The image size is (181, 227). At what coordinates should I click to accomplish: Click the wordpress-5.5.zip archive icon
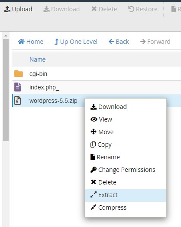point(18,100)
